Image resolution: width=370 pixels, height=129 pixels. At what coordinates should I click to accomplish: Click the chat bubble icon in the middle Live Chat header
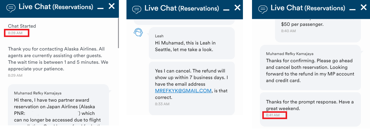click(137, 9)
